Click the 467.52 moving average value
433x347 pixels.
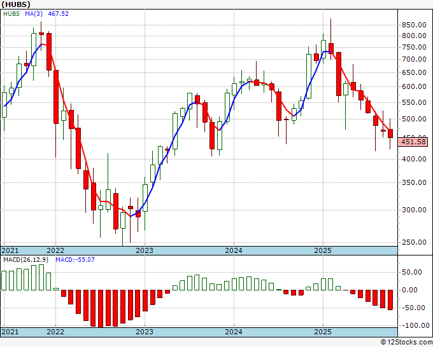(x=59, y=14)
